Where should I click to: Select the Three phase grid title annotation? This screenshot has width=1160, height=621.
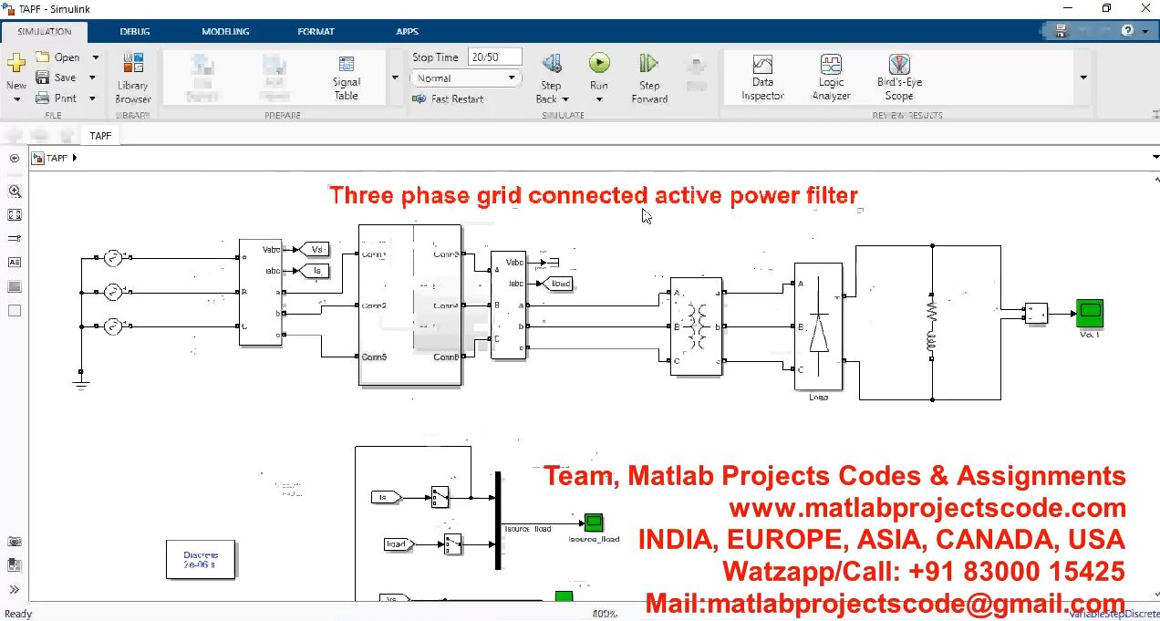point(593,195)
